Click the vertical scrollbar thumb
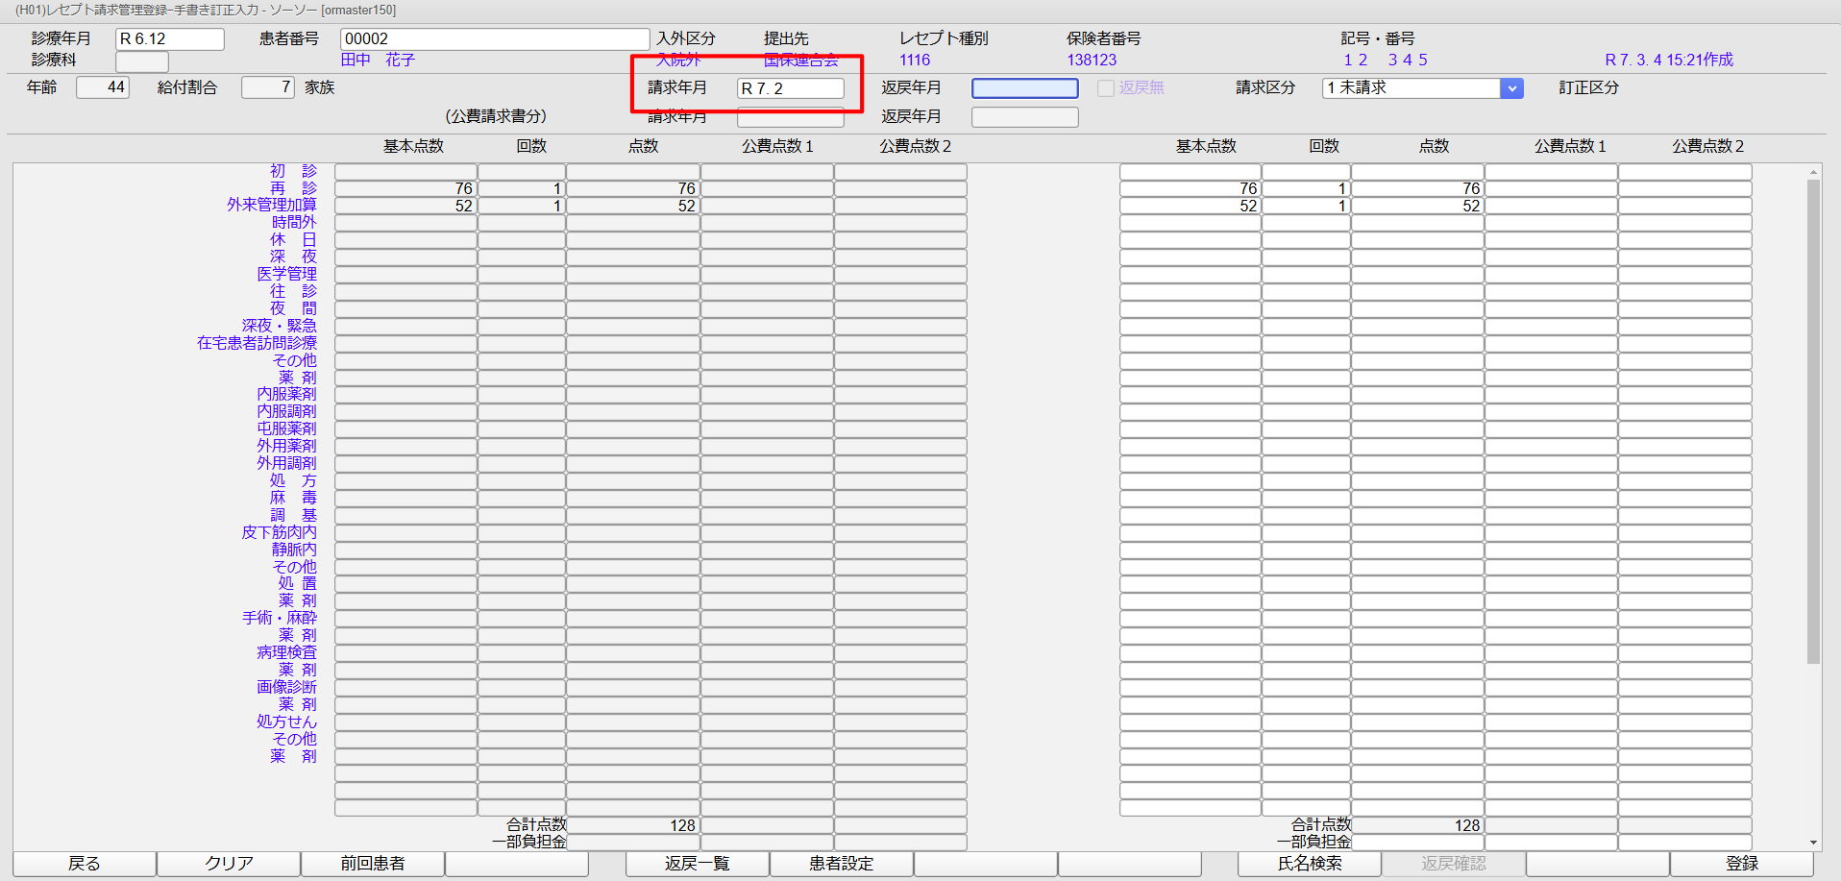The image size is (1841, 881). click(1813, 421)
